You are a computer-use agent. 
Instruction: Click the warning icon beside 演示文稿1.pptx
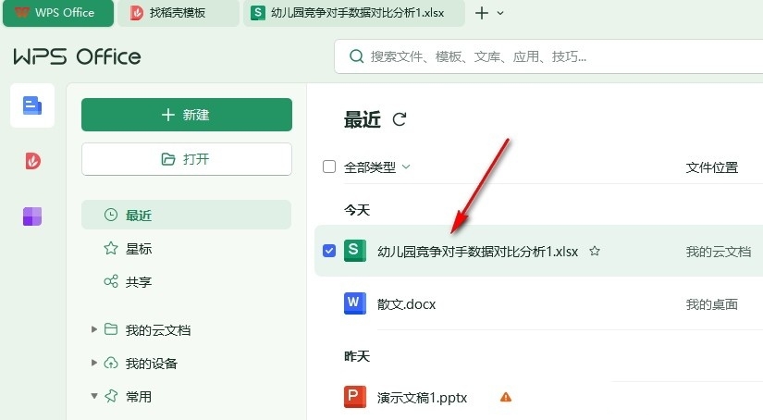pos(506,397)
